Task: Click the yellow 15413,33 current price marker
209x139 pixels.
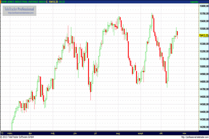Action: coord(203,35)
